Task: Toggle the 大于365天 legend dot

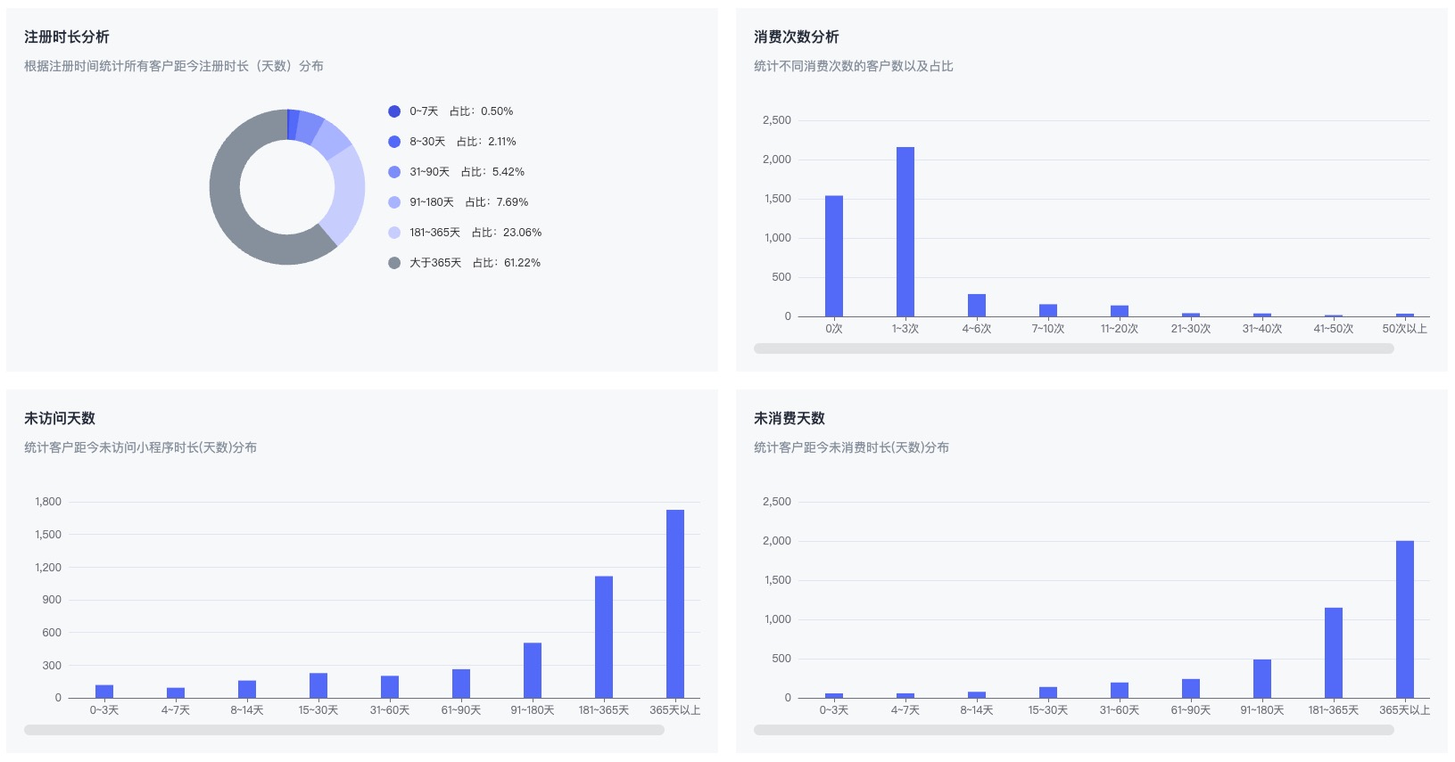Action: coord(394,263)
